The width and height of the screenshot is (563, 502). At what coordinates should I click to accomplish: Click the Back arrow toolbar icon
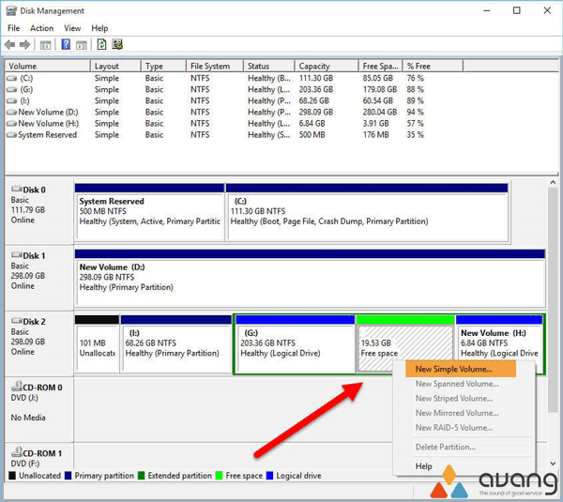click(11, 44)
